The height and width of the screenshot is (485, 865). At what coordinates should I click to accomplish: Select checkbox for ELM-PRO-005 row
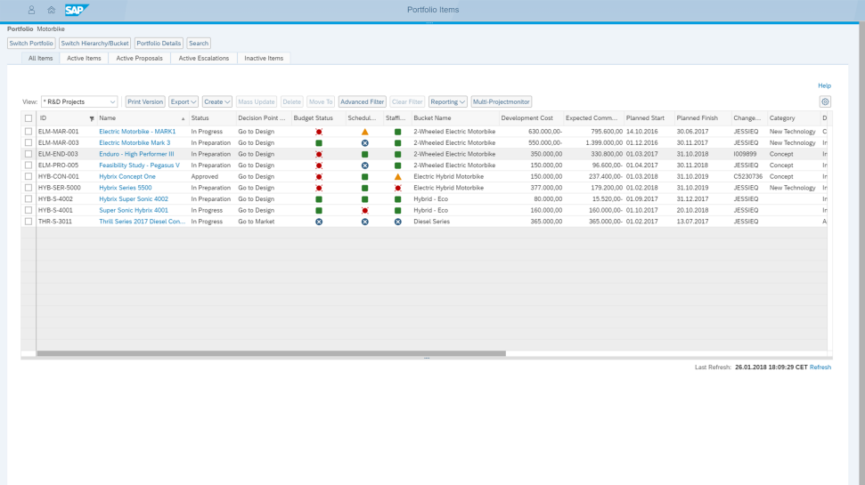[29, 166]
